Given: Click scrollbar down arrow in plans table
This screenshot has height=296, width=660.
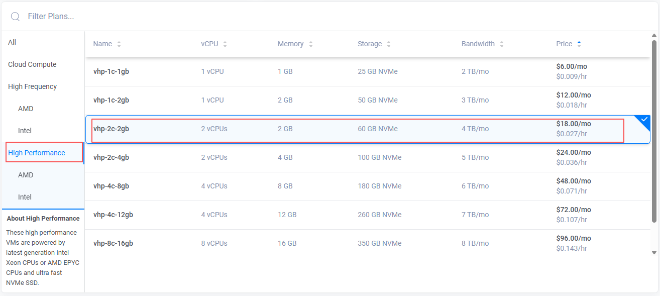Looking at the screenshot, I should click(x=654, y=252).
